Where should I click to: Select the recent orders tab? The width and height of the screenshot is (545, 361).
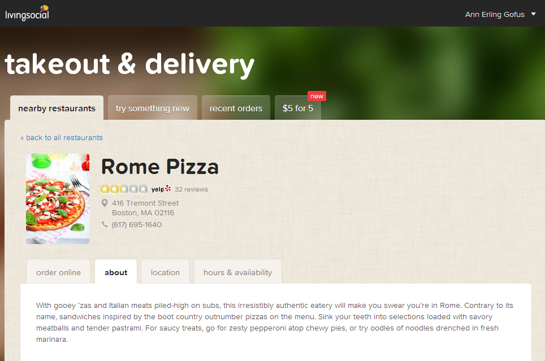point(236,108)
